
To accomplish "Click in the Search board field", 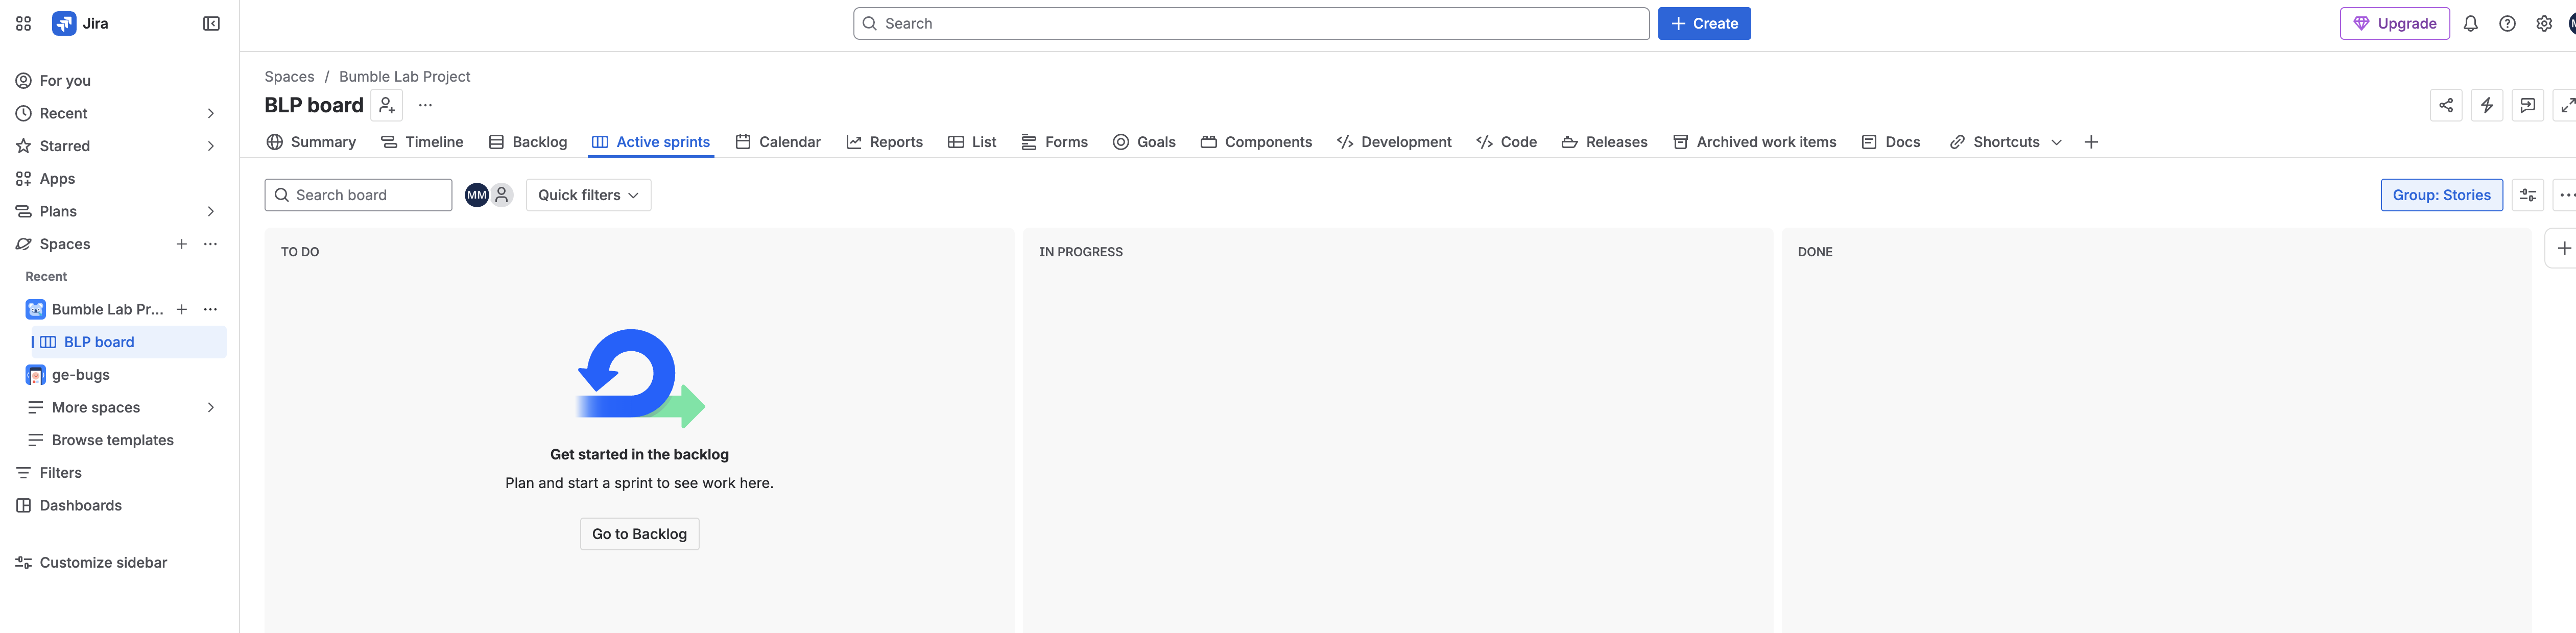I will coord(358,195).
